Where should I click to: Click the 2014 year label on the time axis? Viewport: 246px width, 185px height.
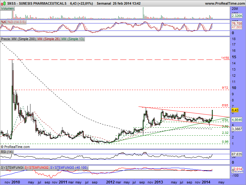[x=206, y=182]
